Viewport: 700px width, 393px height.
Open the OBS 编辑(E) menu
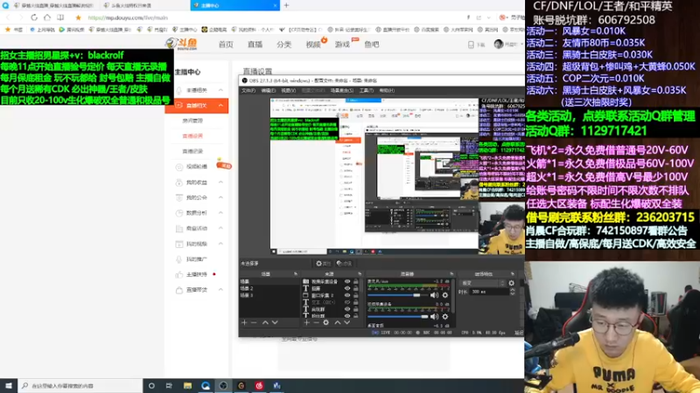coord(269,91)
